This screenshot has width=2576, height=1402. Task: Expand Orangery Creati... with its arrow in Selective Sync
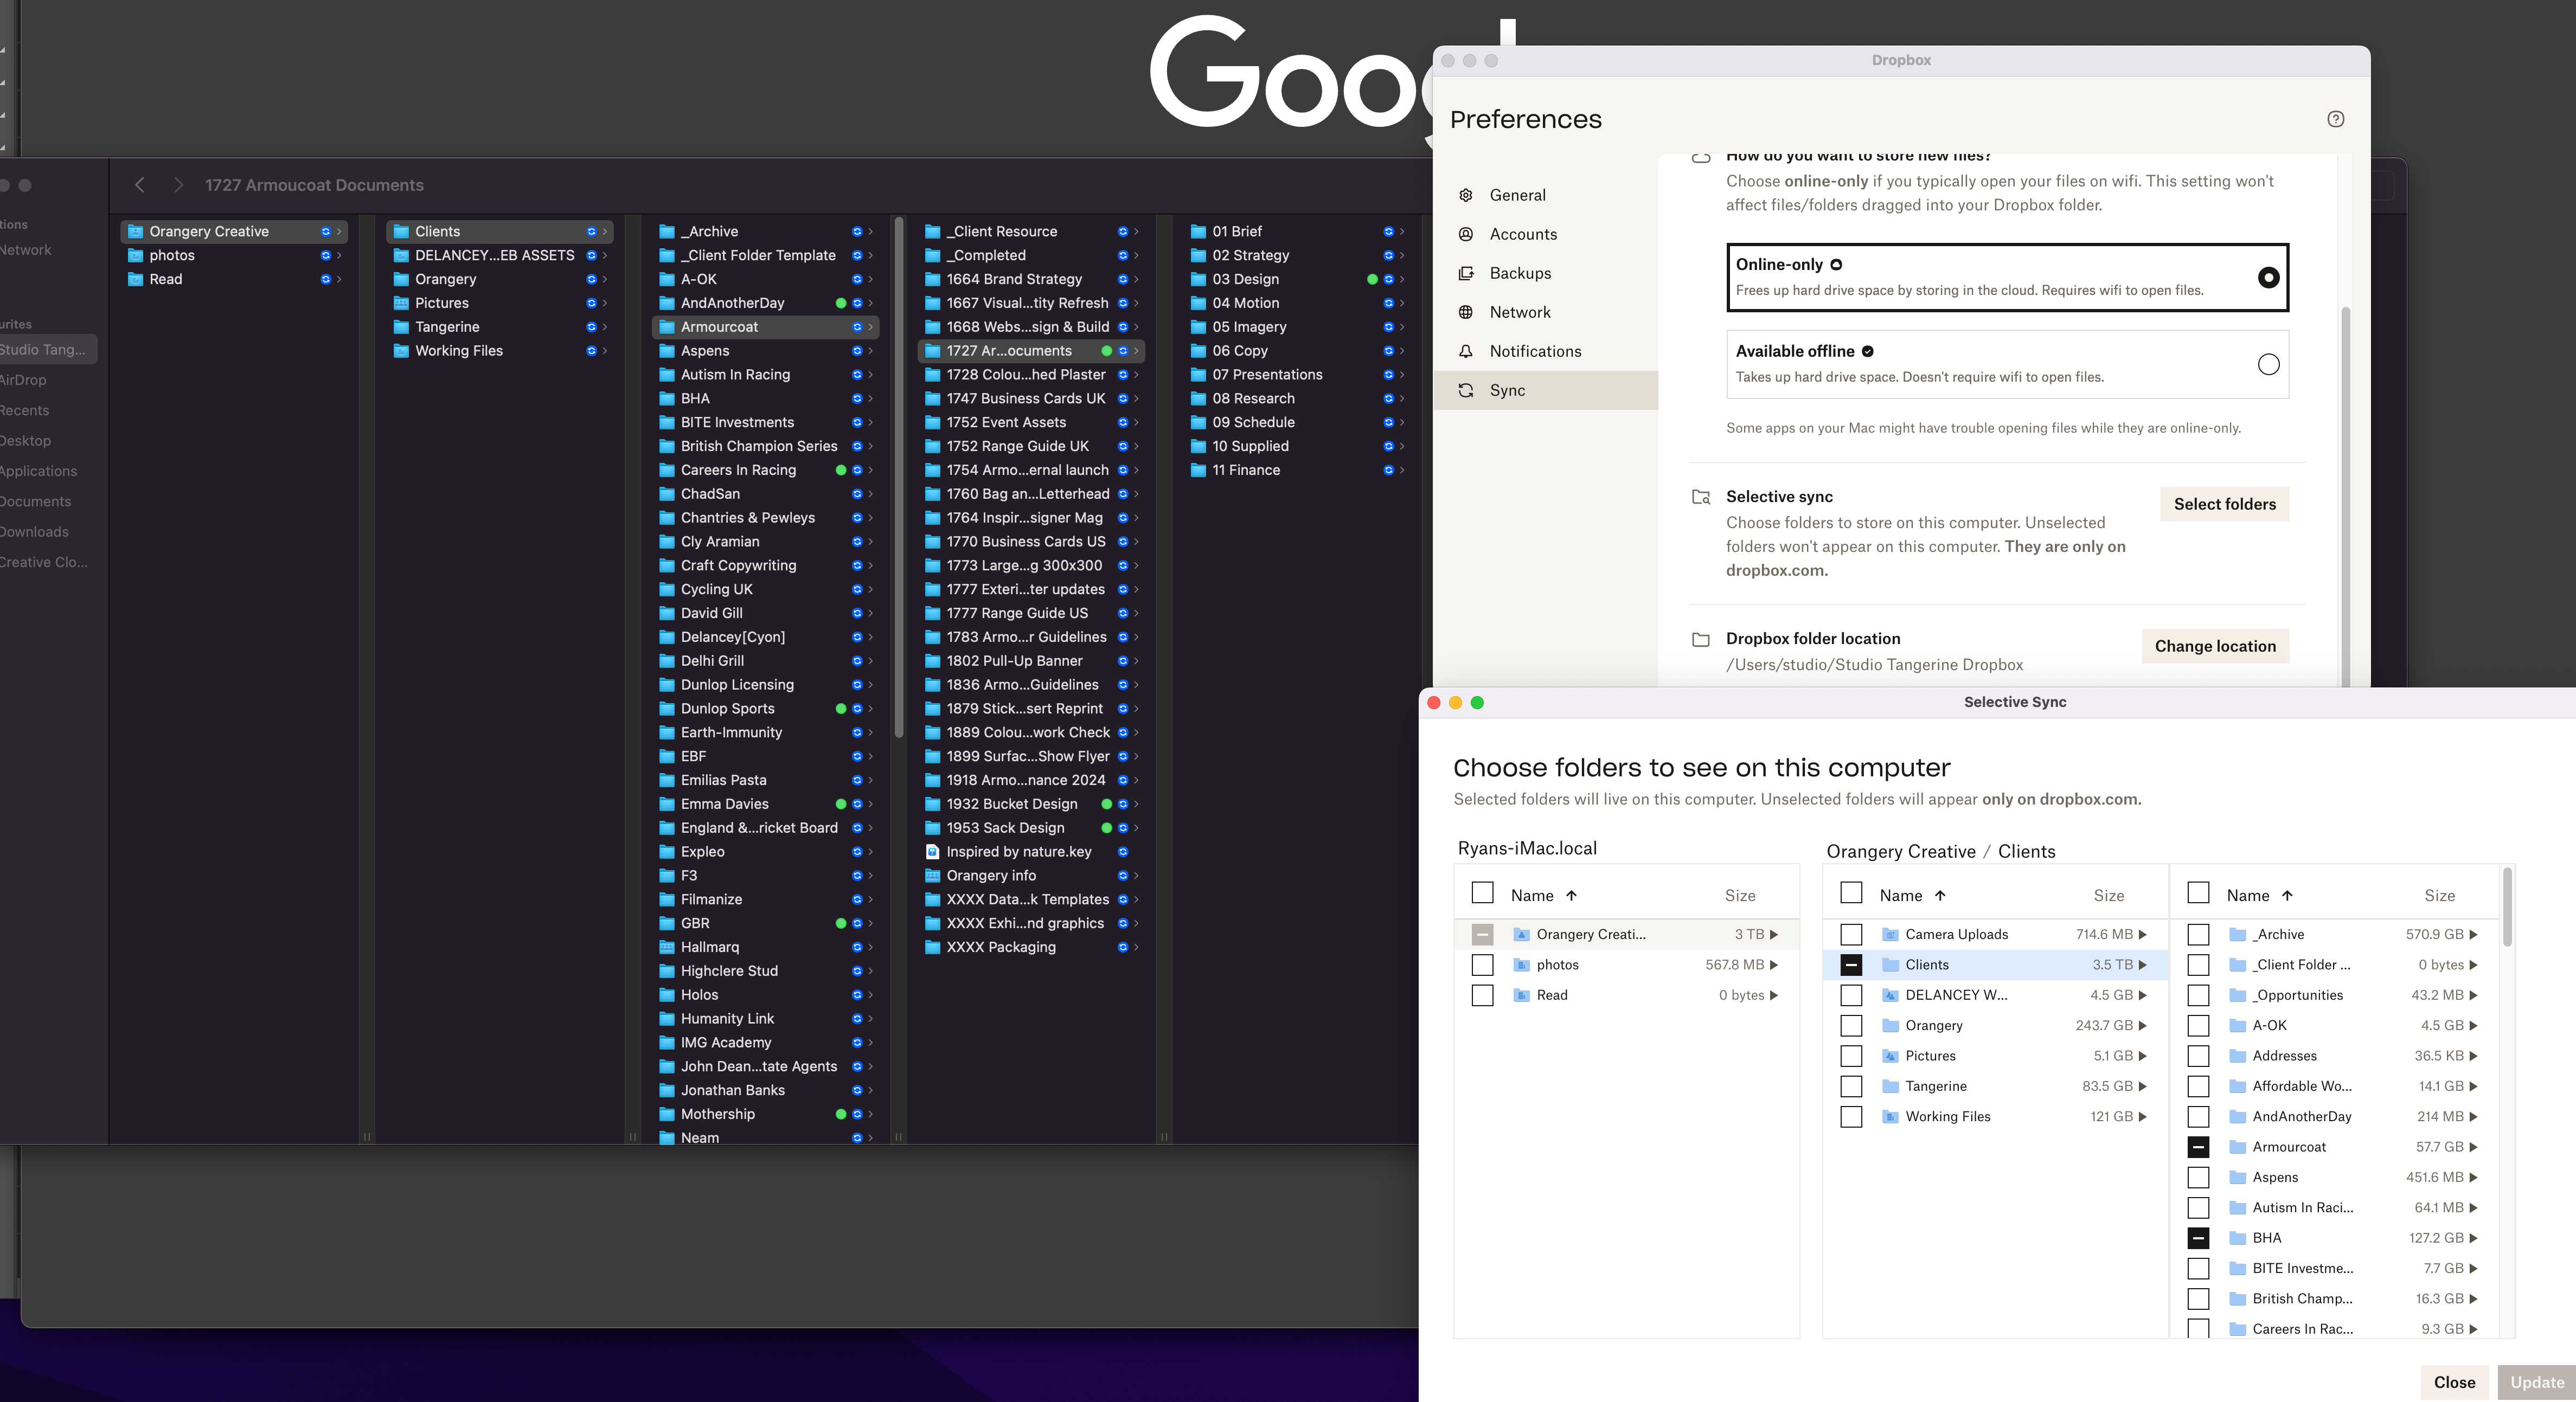[x=1774, y=934]
